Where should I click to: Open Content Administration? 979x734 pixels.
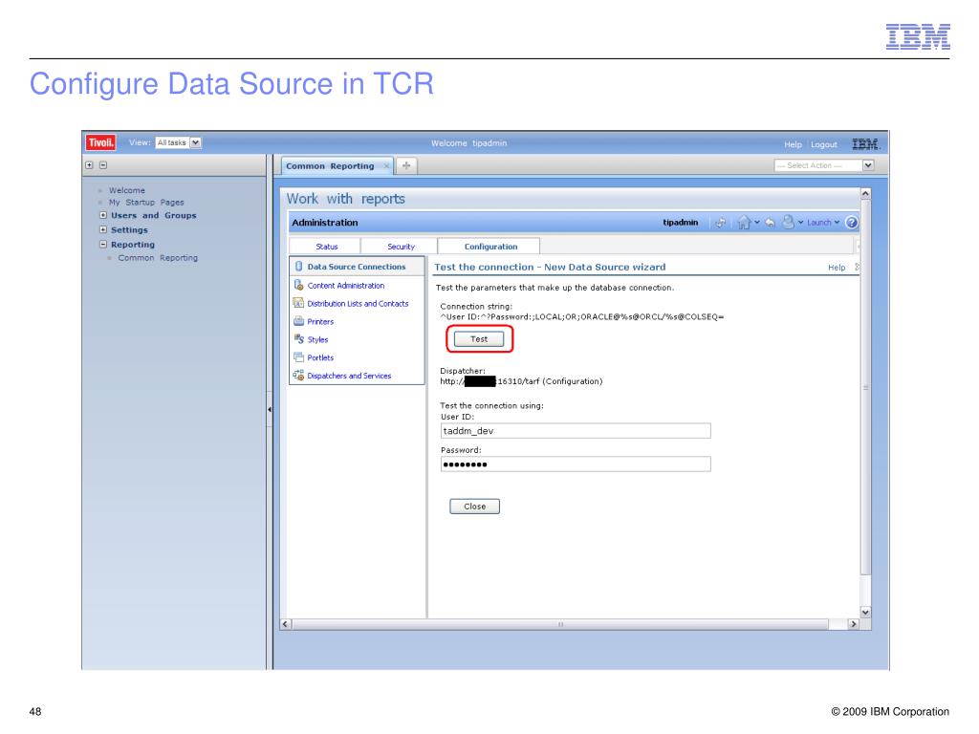click(x=346, y=285)
